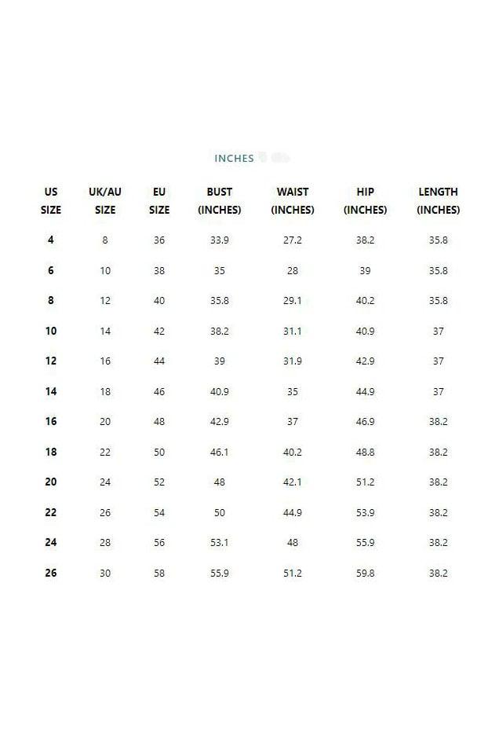Image resolution: width=488 pixels, height=733 pixels.
Task: Click the EU SIZE column header
Action: coord(159,200)
